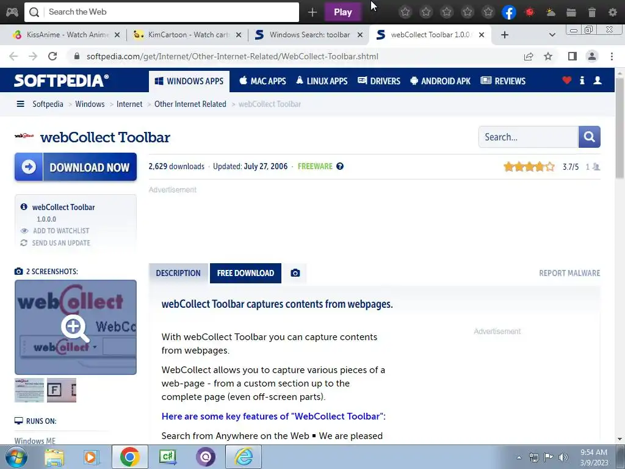Go to Windows breadcrumb link
This screenshot has width=625, height=469.
pos(90,104)
